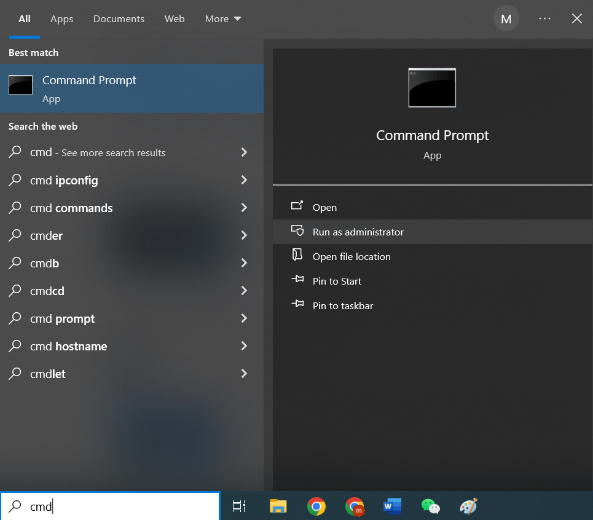Viewport: 593px width, 520px height.
Task: Launch File Explorer from the taskbar
Action: click(277, 506)
